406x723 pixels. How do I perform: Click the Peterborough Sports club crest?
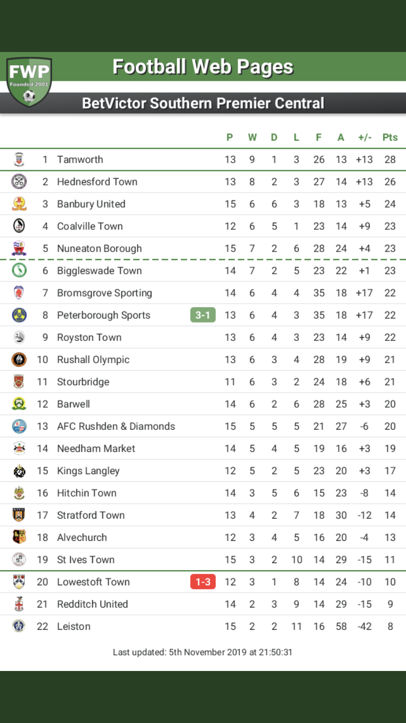19,315
